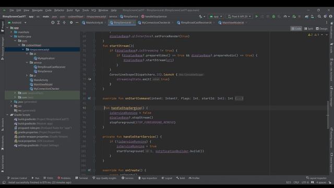Switch editor to Design view mode

(x=321, y=29)
